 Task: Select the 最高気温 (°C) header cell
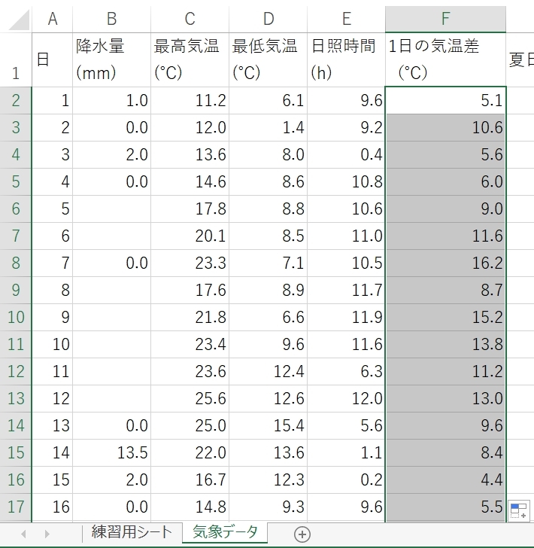point(190,59)
